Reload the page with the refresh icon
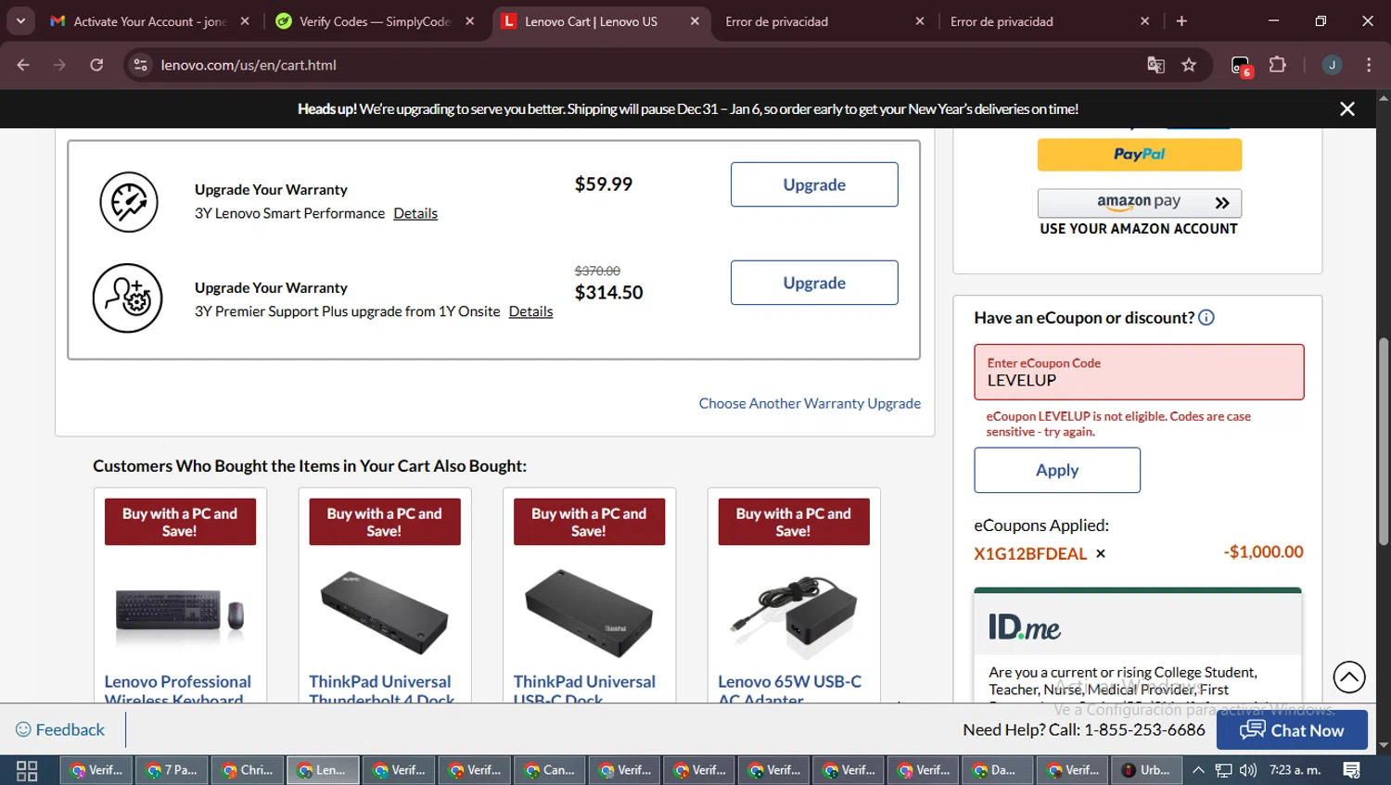The image size is (1391, 785). 96,65
